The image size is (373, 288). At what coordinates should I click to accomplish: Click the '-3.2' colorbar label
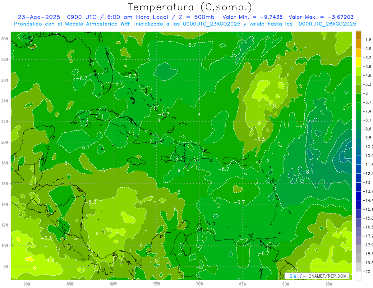click(367, 58)
